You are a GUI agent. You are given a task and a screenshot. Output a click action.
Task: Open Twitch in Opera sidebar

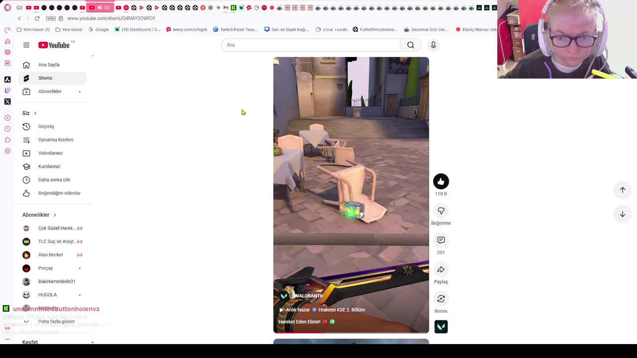pos(7,90)
